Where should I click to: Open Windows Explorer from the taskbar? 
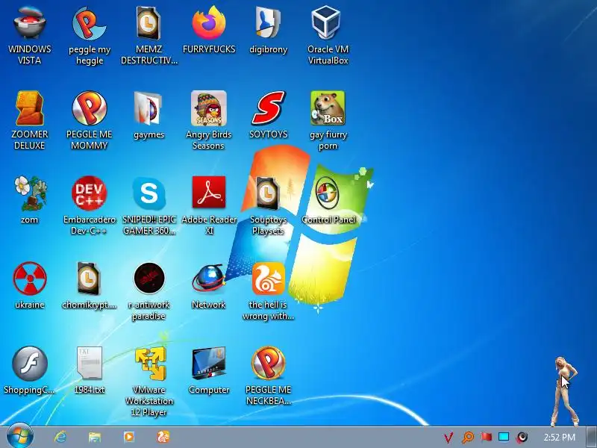coord(95,437)
